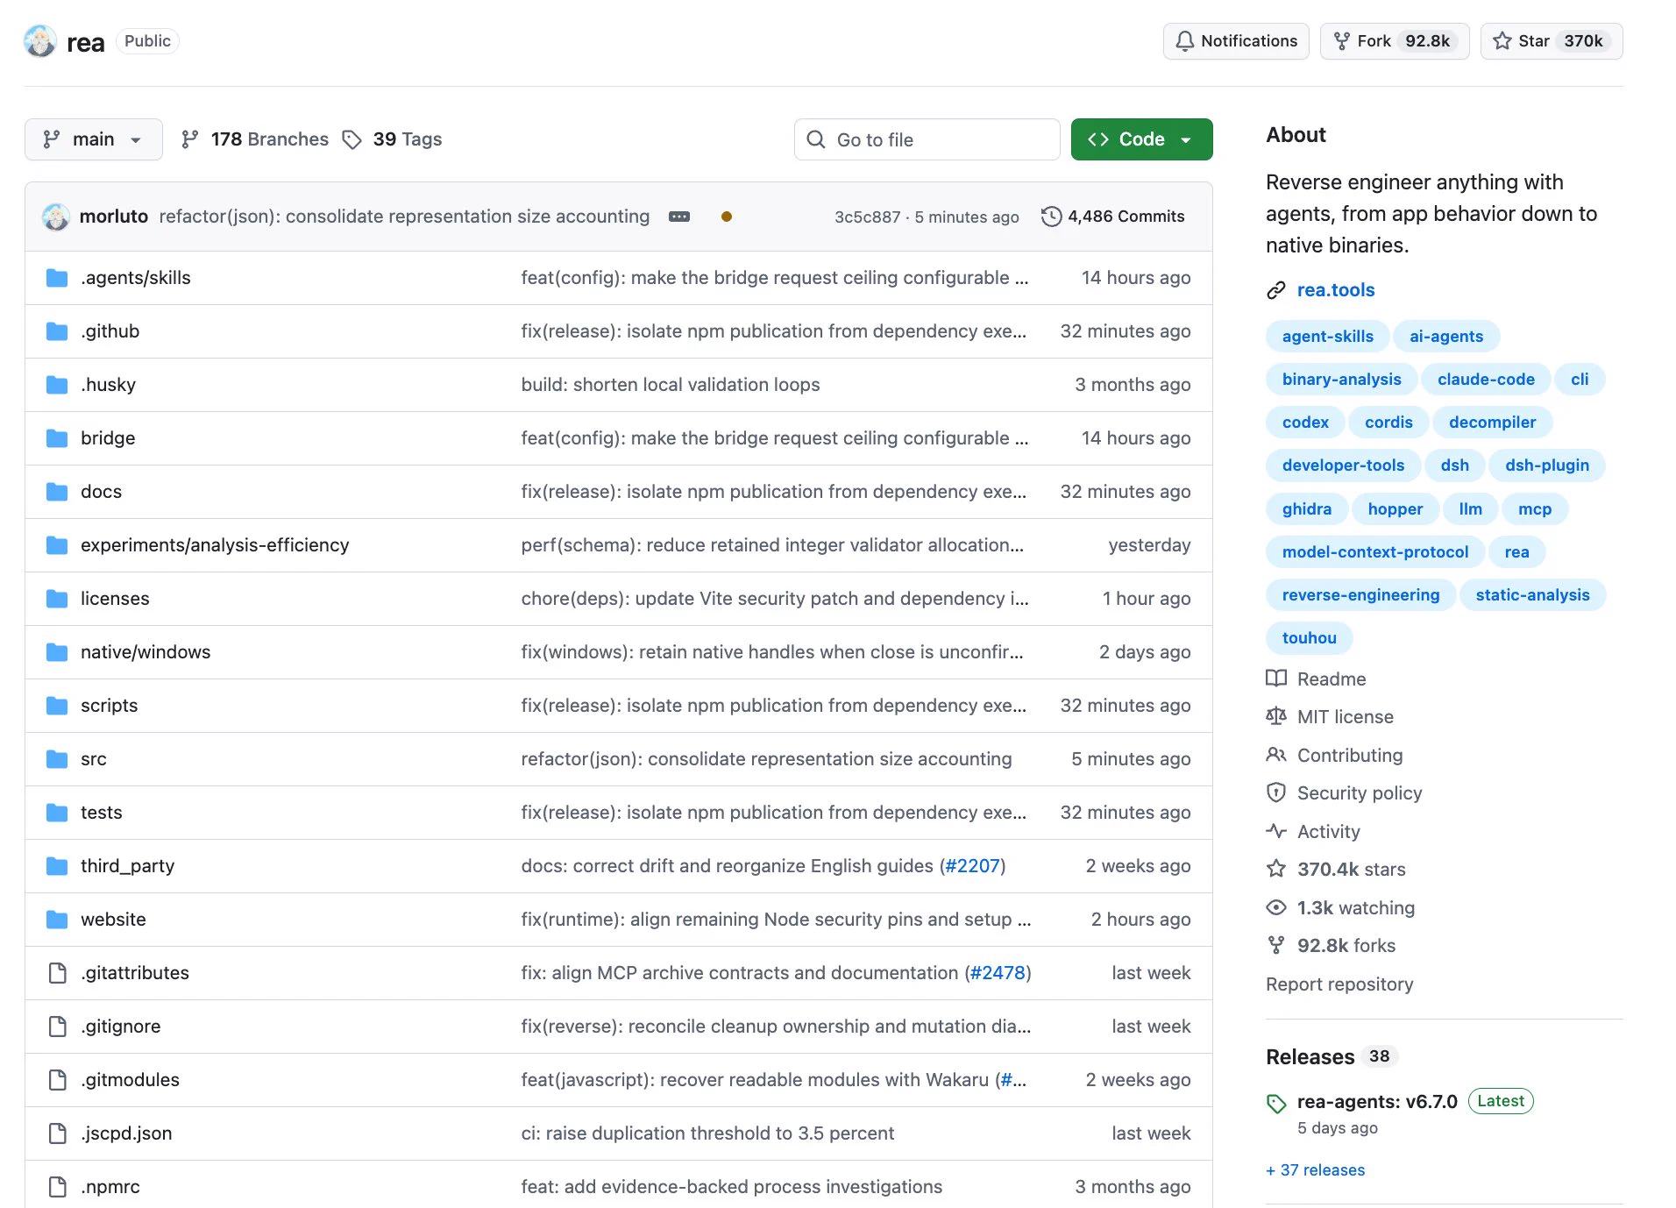Select the agent-skills topic tag
1676x1208 pixels.
point(1328,337)
